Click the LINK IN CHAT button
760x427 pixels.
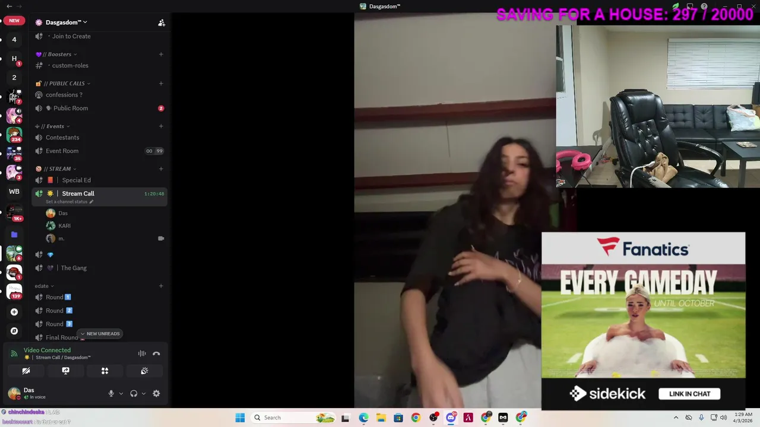[689, 394]
